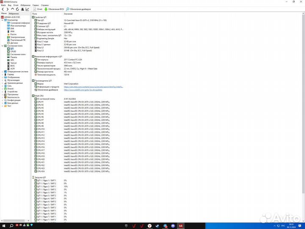Image resolution: width=305 pixels, height=229 pixels.
Task: Refresh the page using the circular arrow icon
Action: 17,9
